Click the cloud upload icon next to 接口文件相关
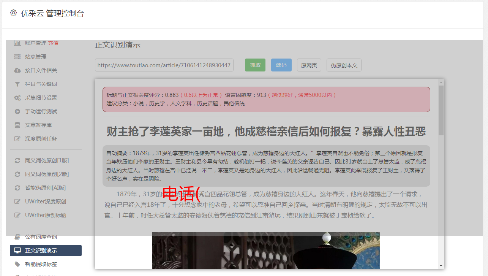The height and width of the screenshot is (276, 488). click(x=17, y=70)
